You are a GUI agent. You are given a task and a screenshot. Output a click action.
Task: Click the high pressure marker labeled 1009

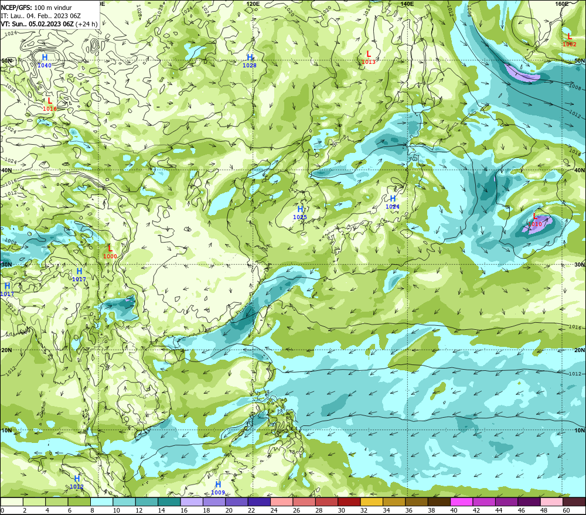click(x=218, y=488)
